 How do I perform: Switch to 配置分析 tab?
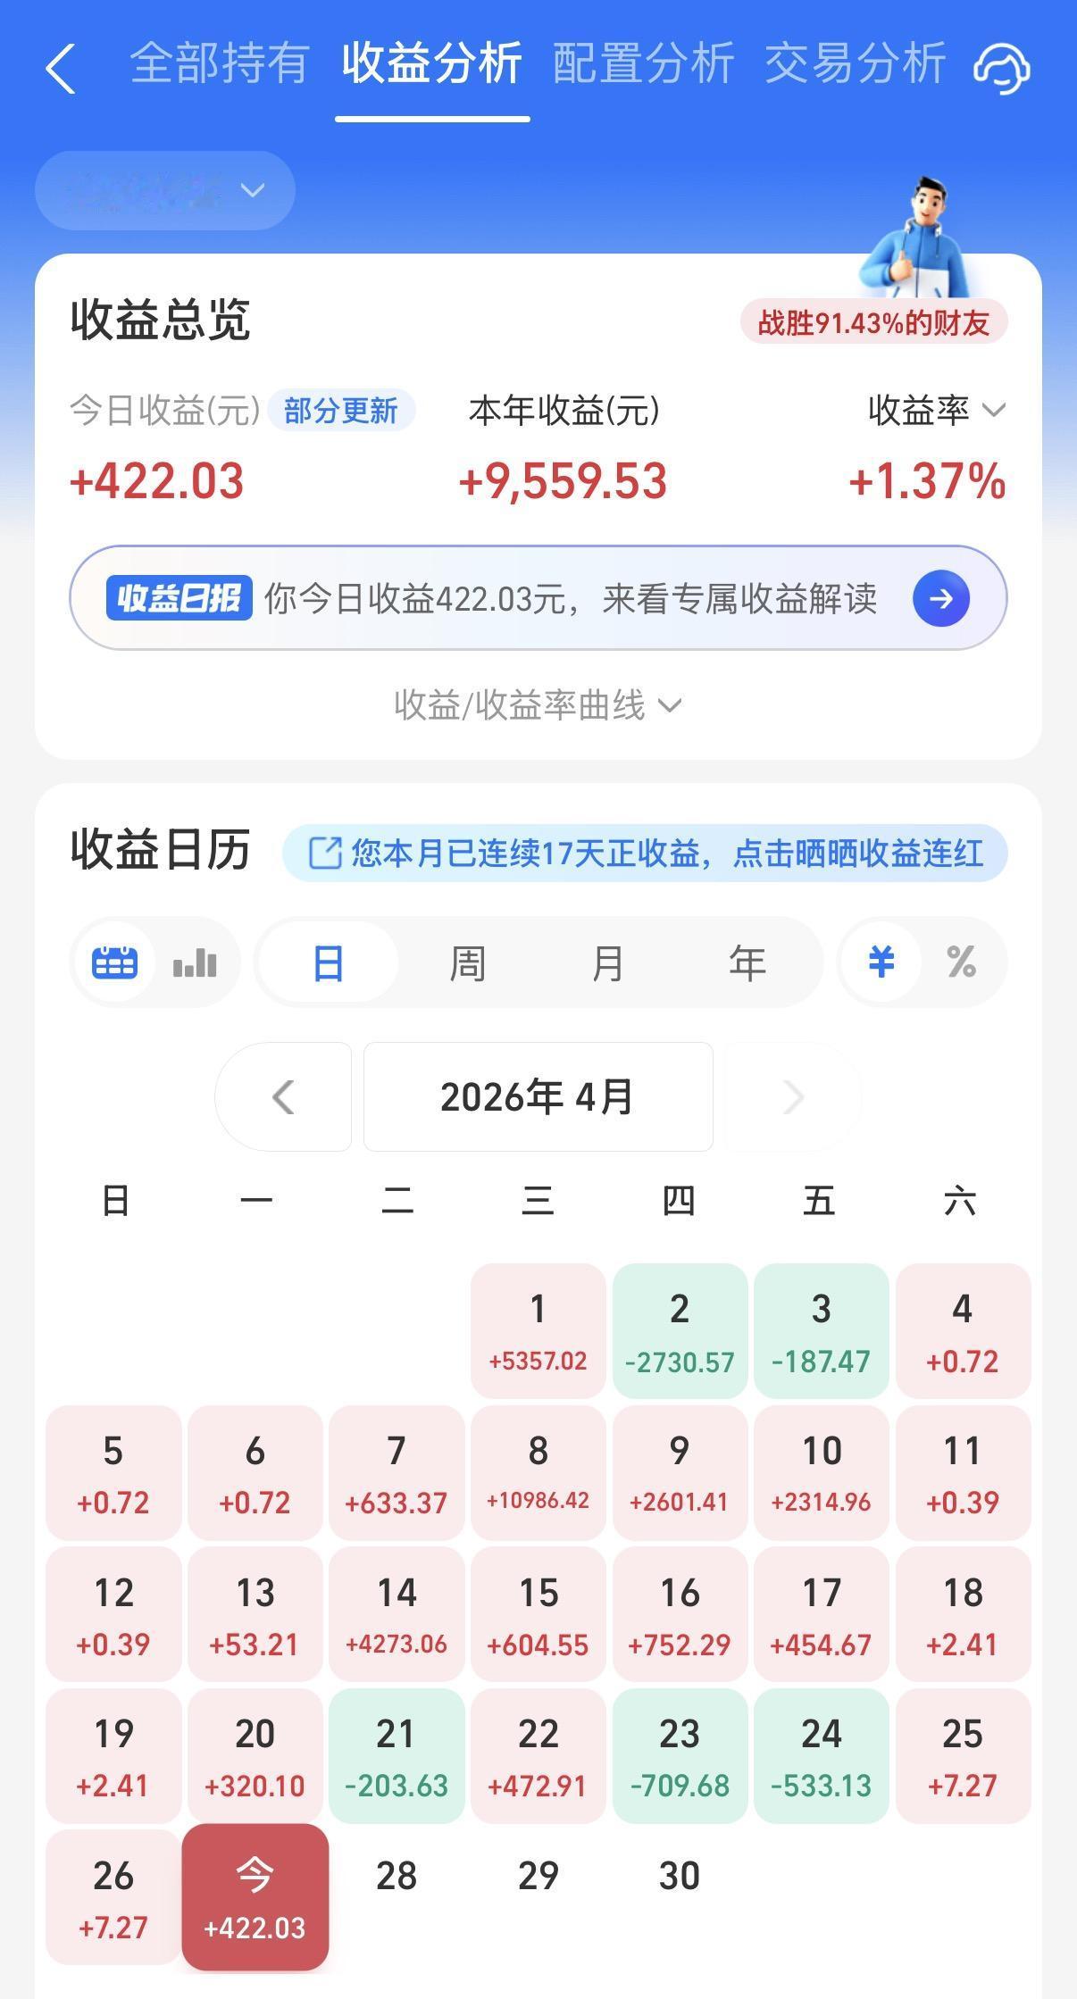click(x=644, y=63)
